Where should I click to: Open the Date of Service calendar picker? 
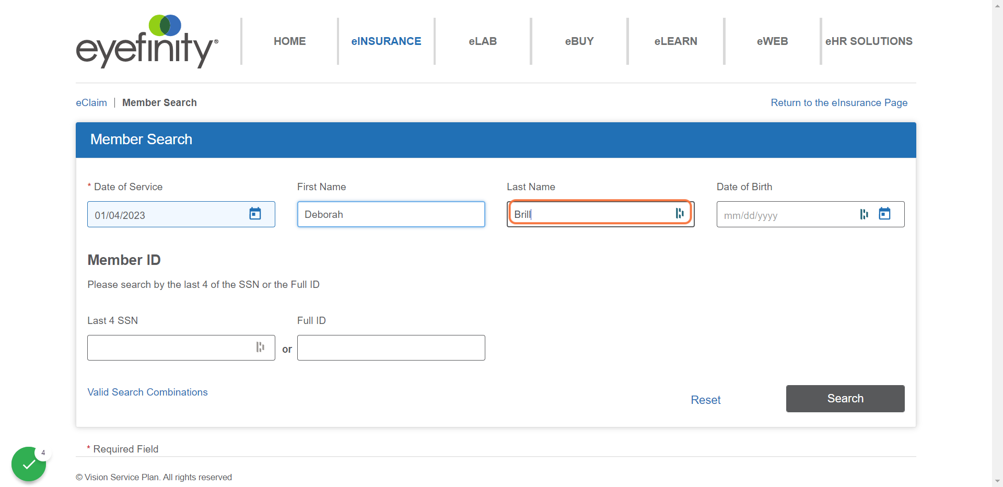coord(255,214)
